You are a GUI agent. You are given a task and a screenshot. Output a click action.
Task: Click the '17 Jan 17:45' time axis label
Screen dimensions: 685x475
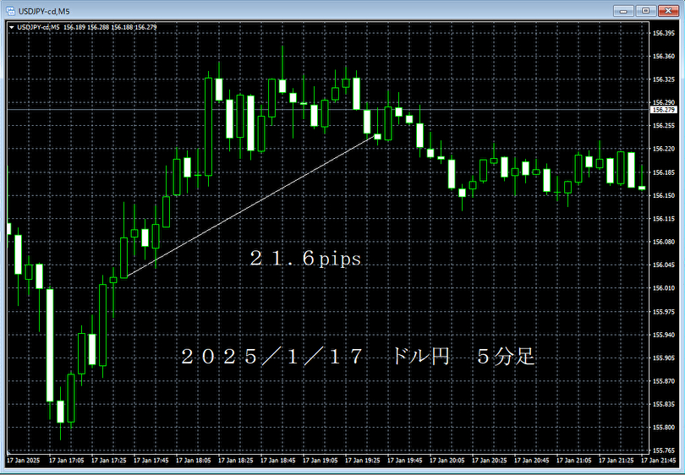coord(151,461)
